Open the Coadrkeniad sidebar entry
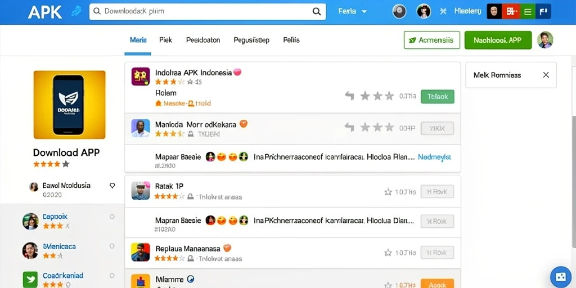 (63, 276)
